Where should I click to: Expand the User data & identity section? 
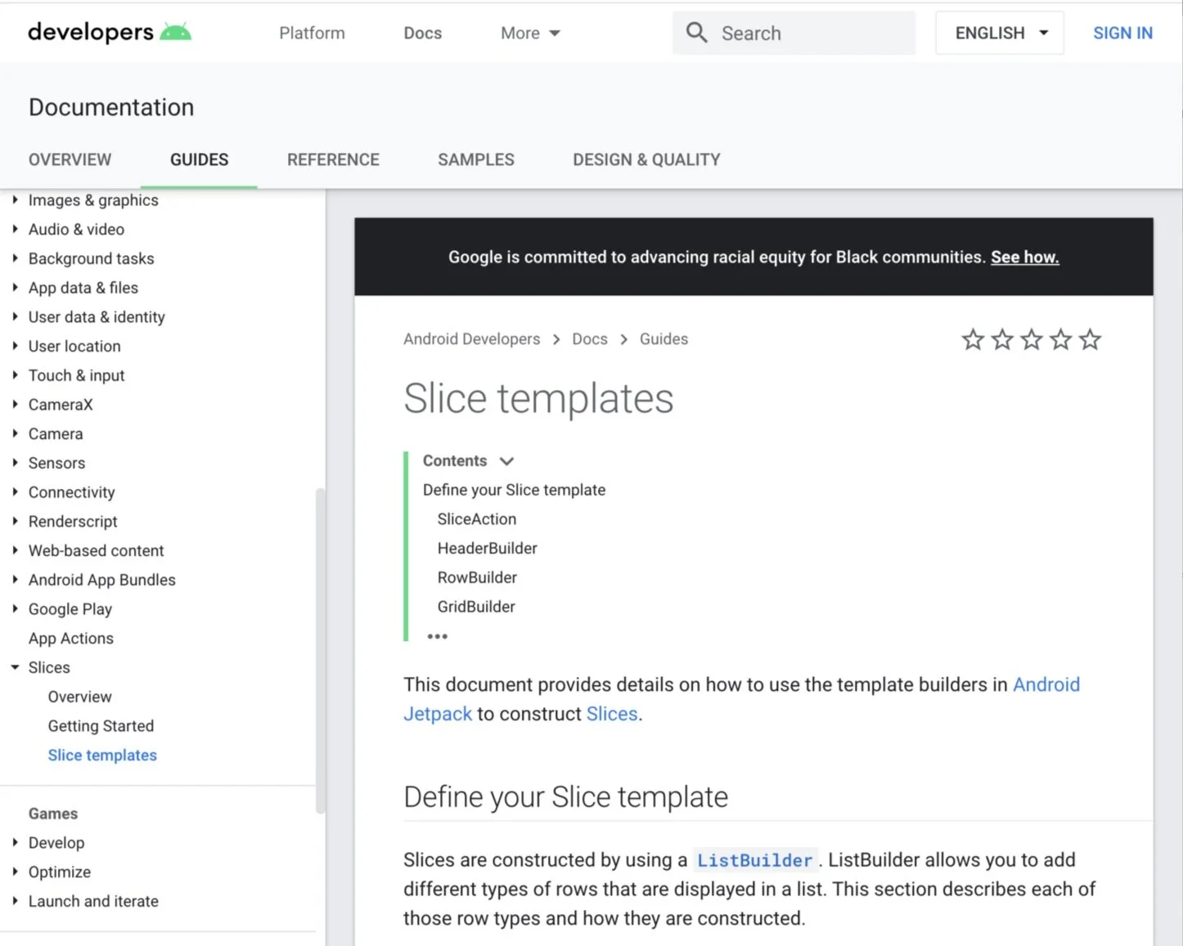tap(15, 317)
